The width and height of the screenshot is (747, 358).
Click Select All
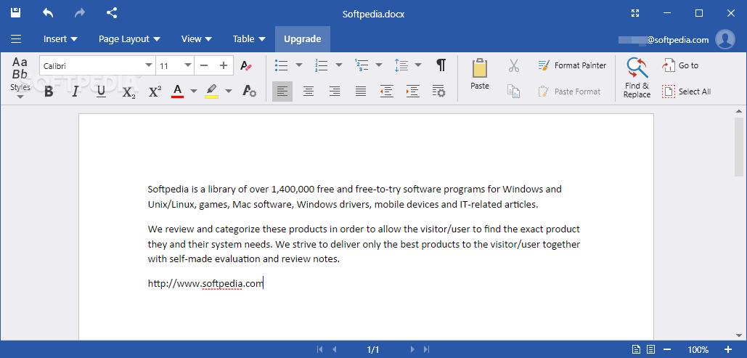coord(687,91)
